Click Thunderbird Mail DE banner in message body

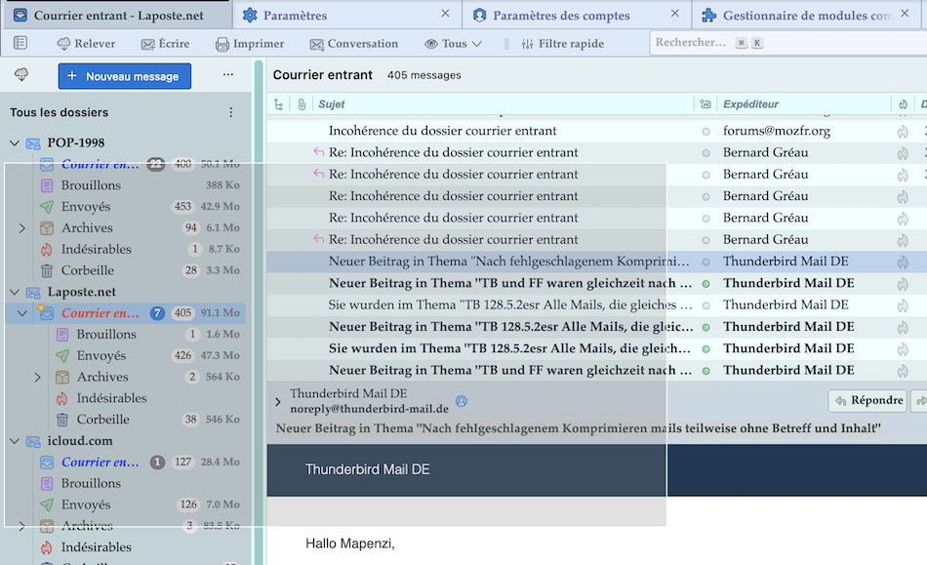[x=367, y=469]
